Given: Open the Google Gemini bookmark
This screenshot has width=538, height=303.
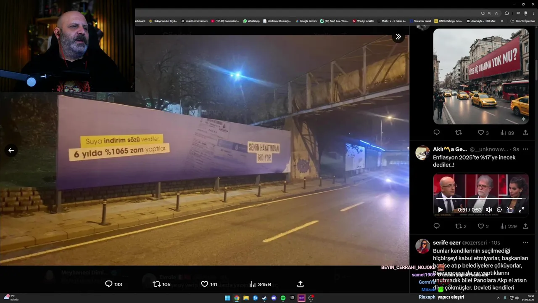Looking at the screenshot, I should [x=306, y=21].
